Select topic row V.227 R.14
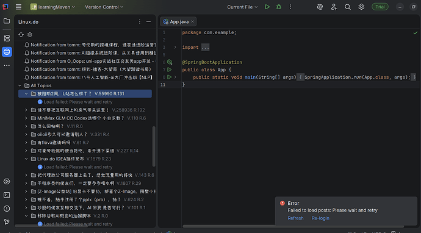 84,151
